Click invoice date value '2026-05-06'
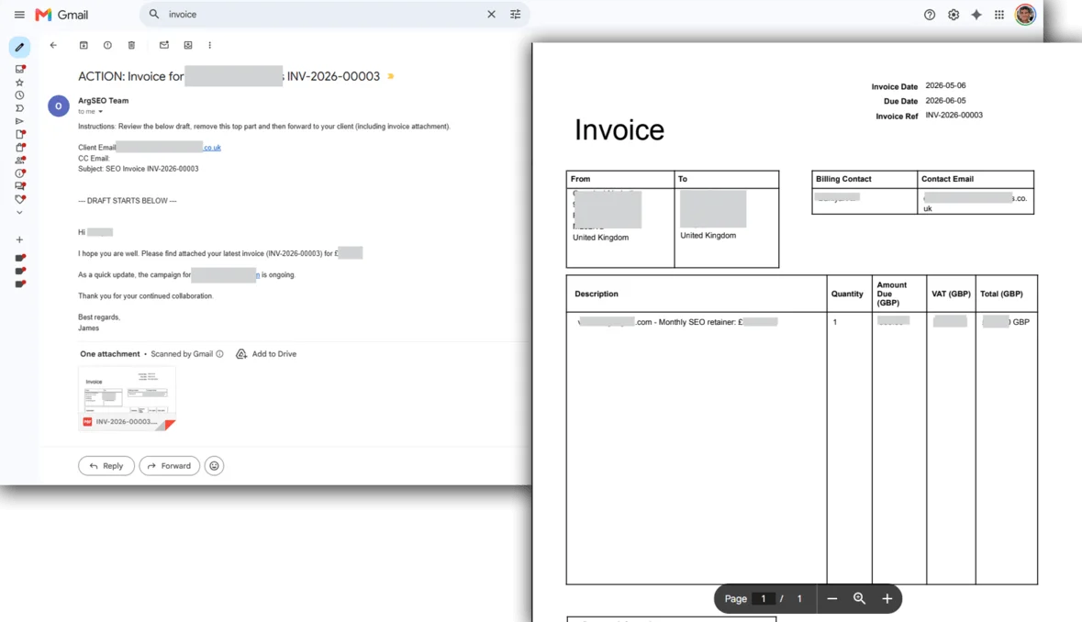The width and height of the screenshot is (1082, 622). pos(945,85)
